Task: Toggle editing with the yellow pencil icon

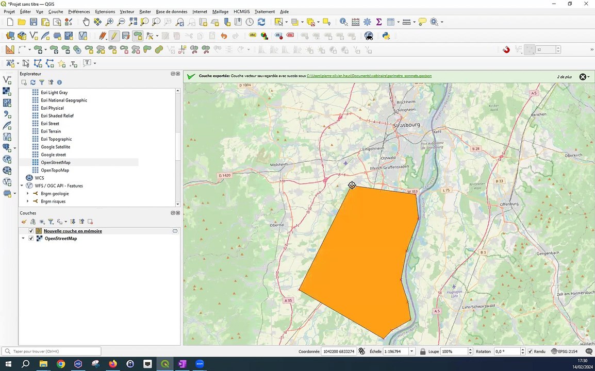Action: (x=113, y=36)
